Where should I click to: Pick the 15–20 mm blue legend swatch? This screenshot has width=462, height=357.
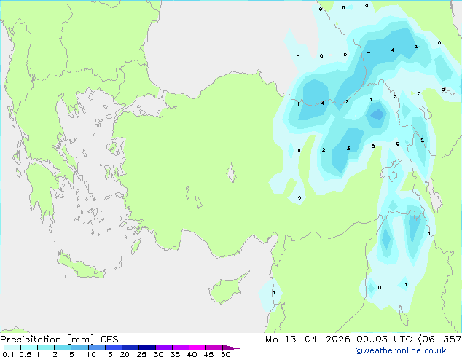[114, 348]
